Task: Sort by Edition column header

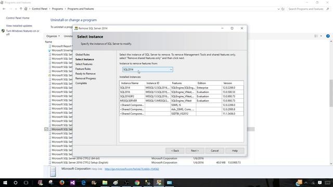Action: [x=209, y=83]
